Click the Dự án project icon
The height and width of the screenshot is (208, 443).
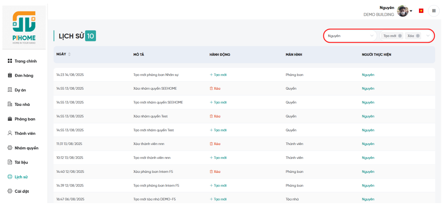point(10,90)
